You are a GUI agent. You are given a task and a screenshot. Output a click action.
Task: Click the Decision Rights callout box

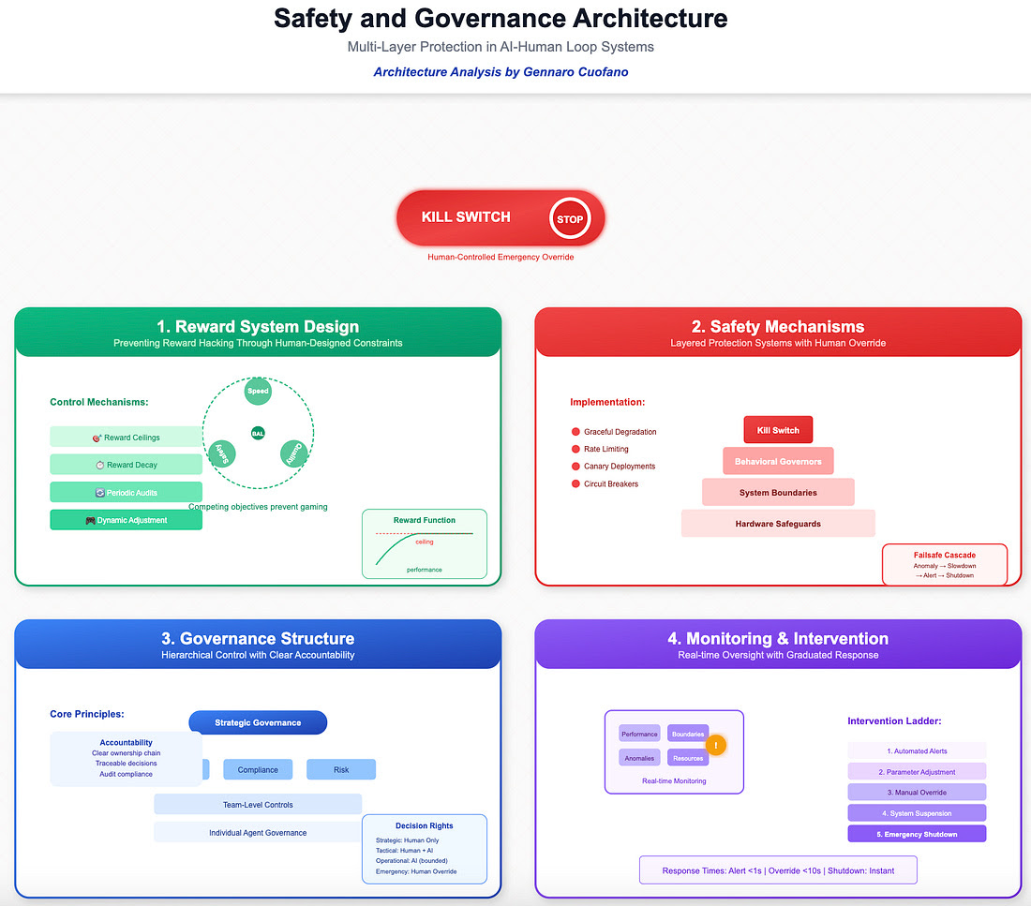pyautogui.click(x=424, y=849)
